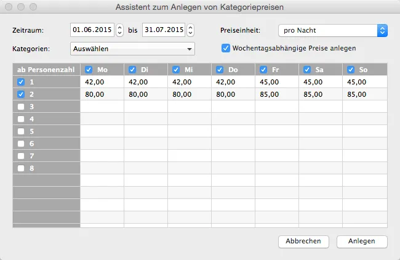Select Thursday price 80,00 for 2 persons

pyautogui.click(x=233, y=94)
